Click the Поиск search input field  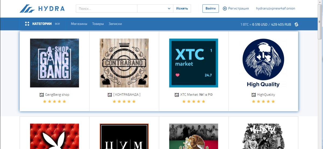pyautogui.click(x=107, y=9)
